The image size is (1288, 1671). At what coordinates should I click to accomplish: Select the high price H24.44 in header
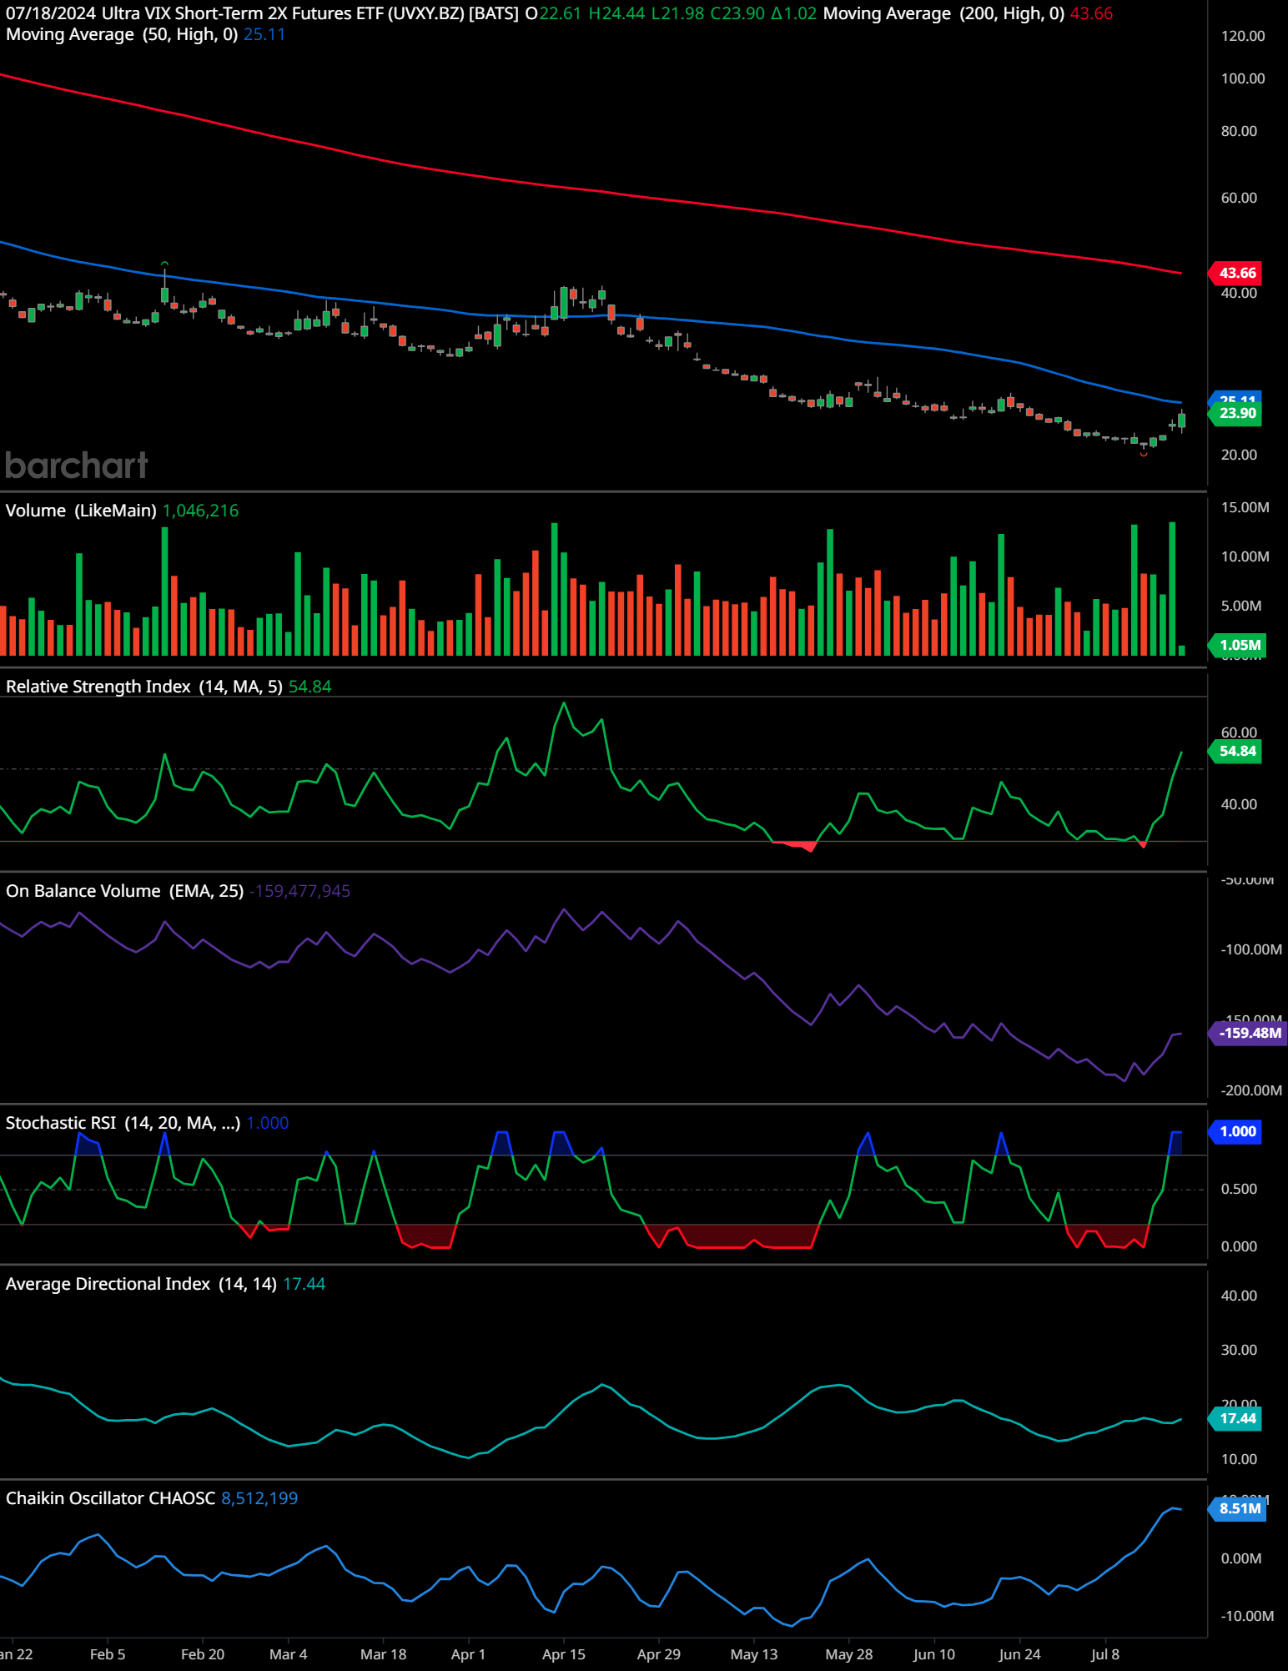click(x=616, y=13)
